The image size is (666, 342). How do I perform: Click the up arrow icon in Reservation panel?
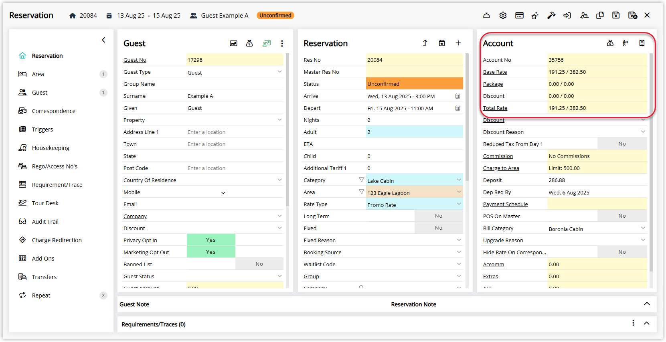point(425,43)
